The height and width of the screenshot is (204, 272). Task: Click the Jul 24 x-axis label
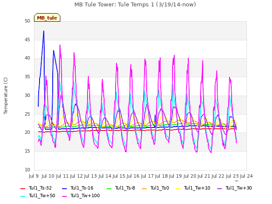point(246,176)
